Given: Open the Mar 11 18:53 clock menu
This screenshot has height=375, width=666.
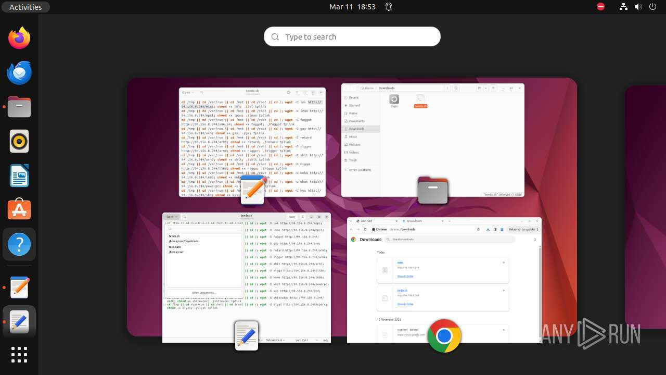Looking at the screenshot, I should click(352, 7).
